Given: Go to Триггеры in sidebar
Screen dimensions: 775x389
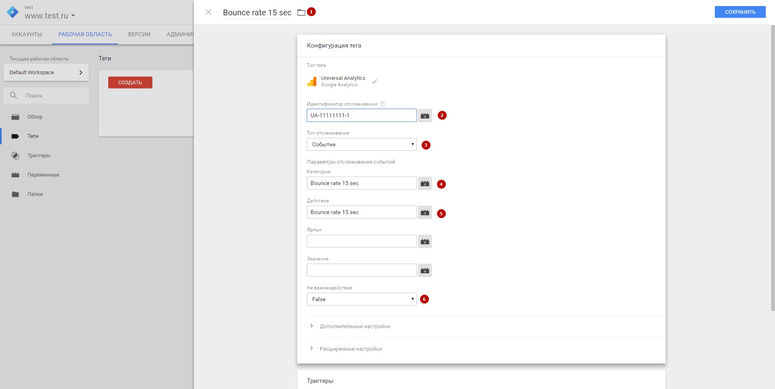Looking at the screenshot, I should point(39,156).
